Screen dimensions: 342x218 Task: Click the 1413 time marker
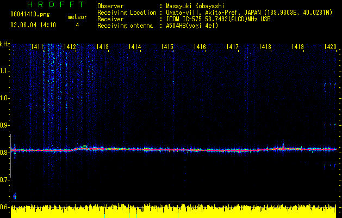point(102,46)
